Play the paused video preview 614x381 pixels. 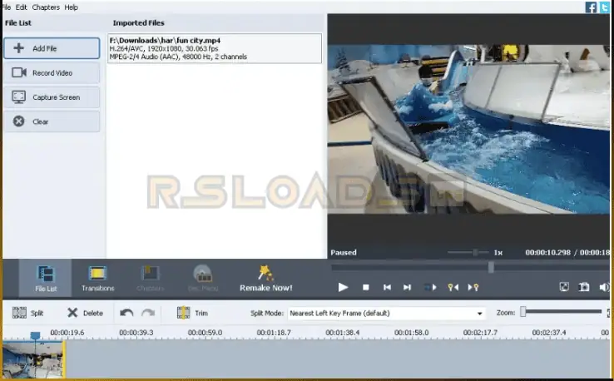343,287
